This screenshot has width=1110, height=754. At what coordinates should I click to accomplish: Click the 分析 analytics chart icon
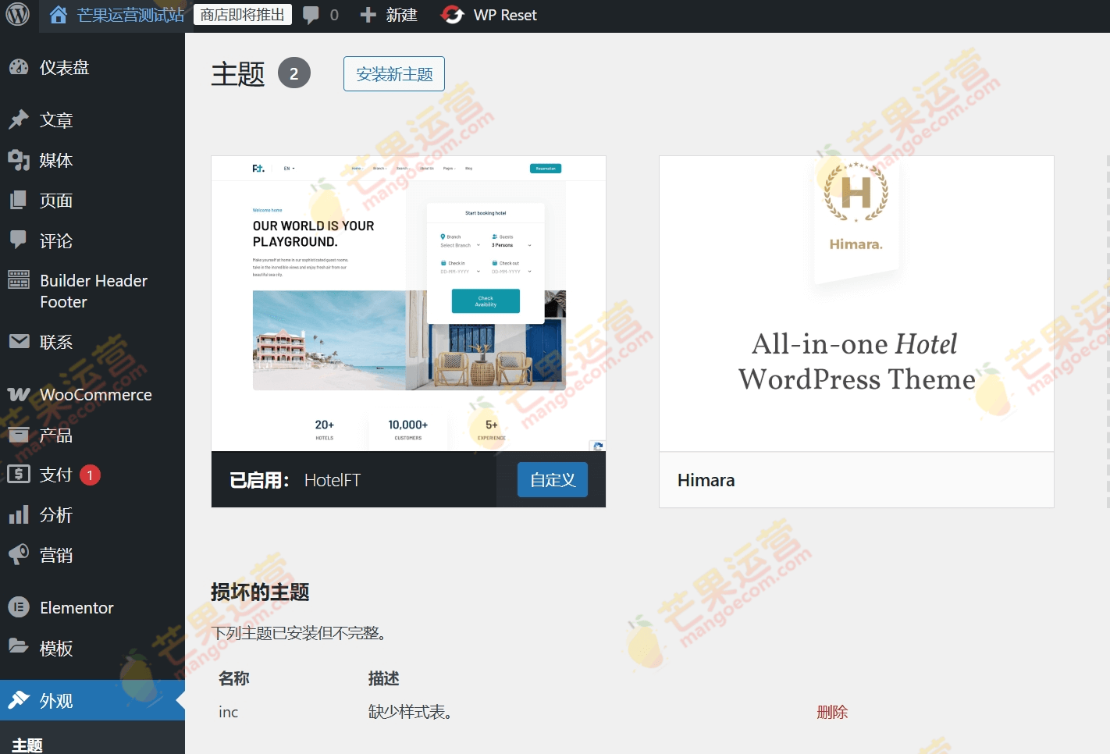(19, 515)
